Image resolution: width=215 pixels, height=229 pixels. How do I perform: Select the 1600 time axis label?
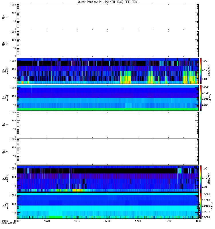click(x=17, y=221)
